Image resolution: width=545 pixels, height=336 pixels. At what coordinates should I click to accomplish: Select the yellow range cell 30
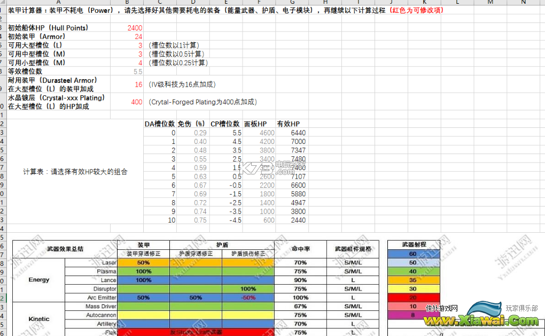pyautogui.click(x=414, y=288)
